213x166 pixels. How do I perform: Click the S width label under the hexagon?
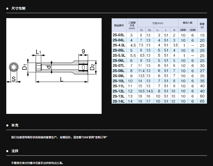[x=14, y=79]
